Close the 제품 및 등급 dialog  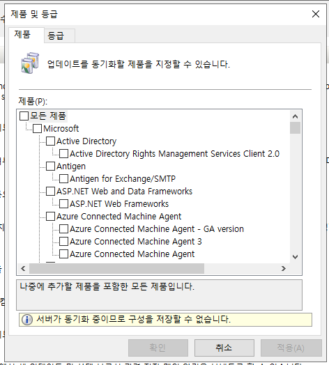[x=316, y=14]
